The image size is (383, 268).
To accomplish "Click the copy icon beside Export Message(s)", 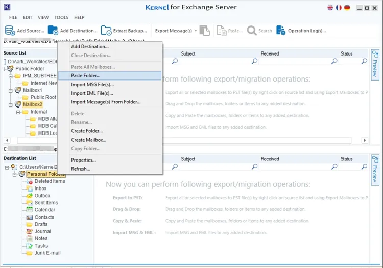I will (x=205, y=31).
